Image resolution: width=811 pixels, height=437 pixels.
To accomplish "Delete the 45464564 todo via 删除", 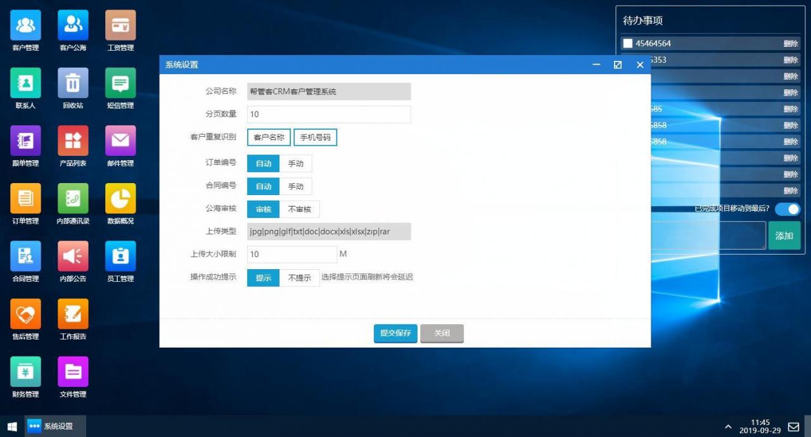I will pos(790,43).
